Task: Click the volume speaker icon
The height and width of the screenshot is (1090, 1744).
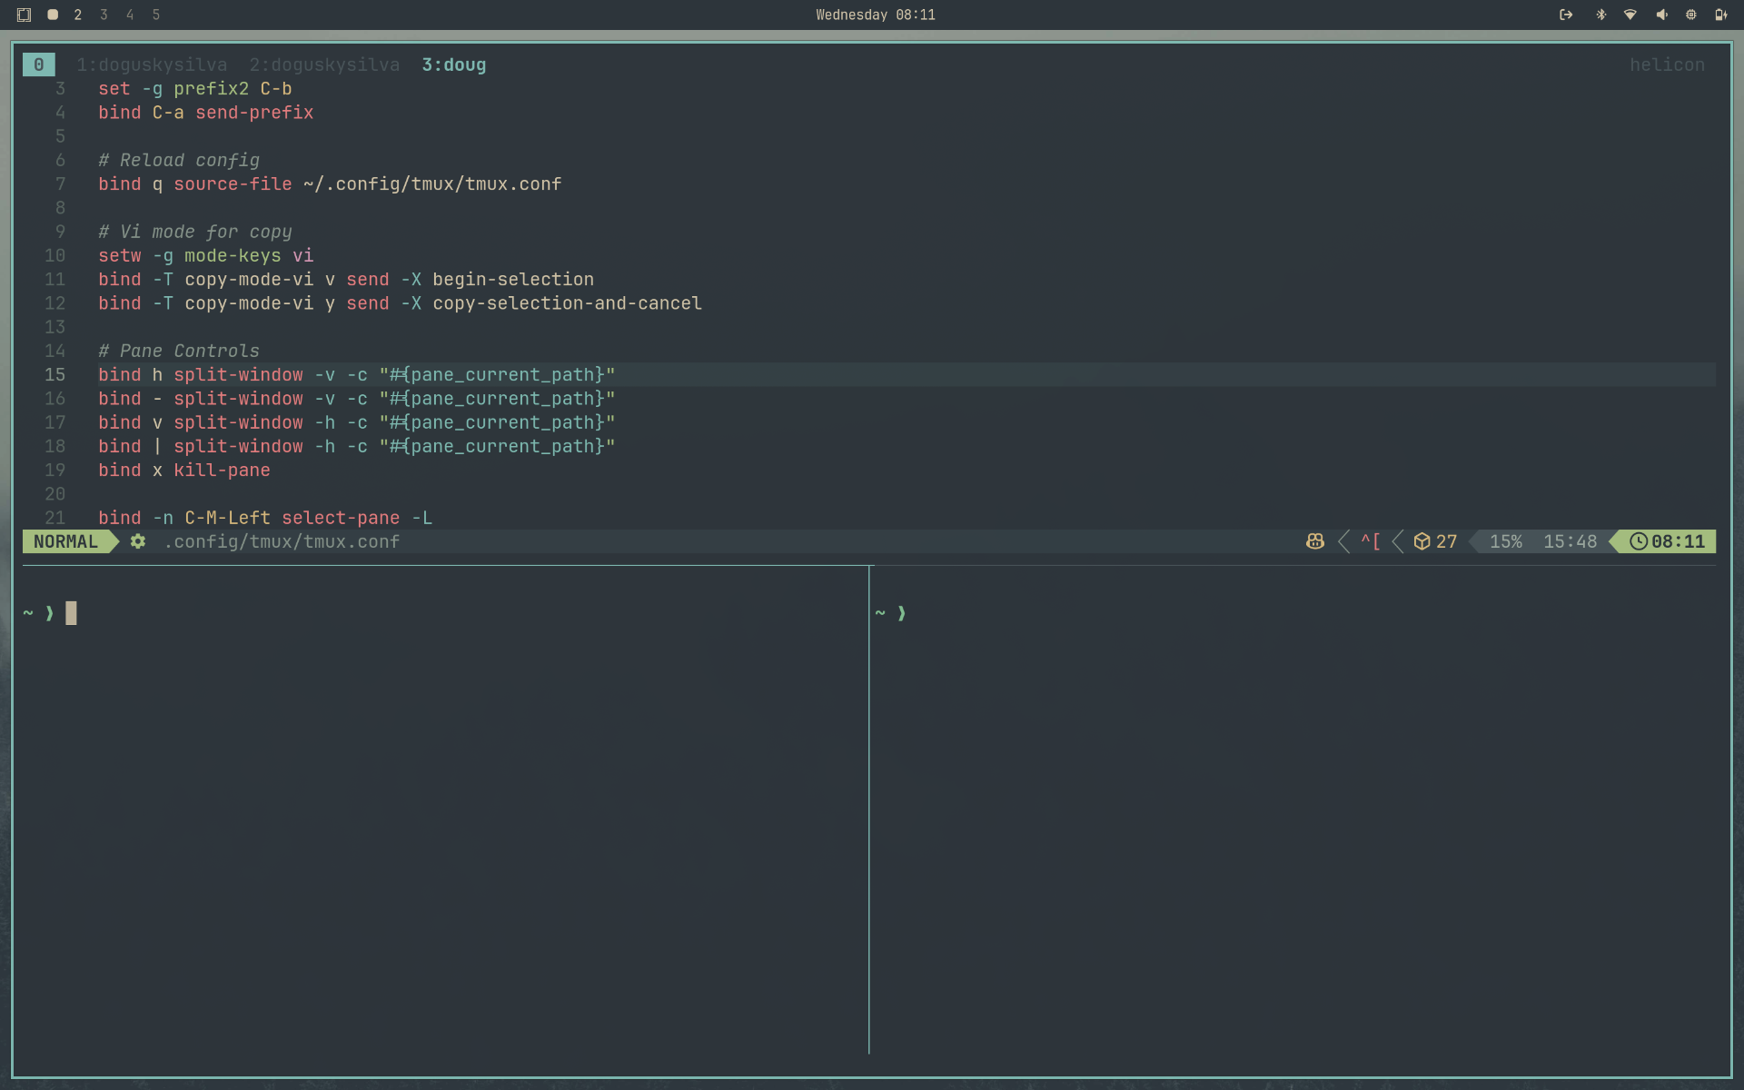Action: click(1661, 15)
